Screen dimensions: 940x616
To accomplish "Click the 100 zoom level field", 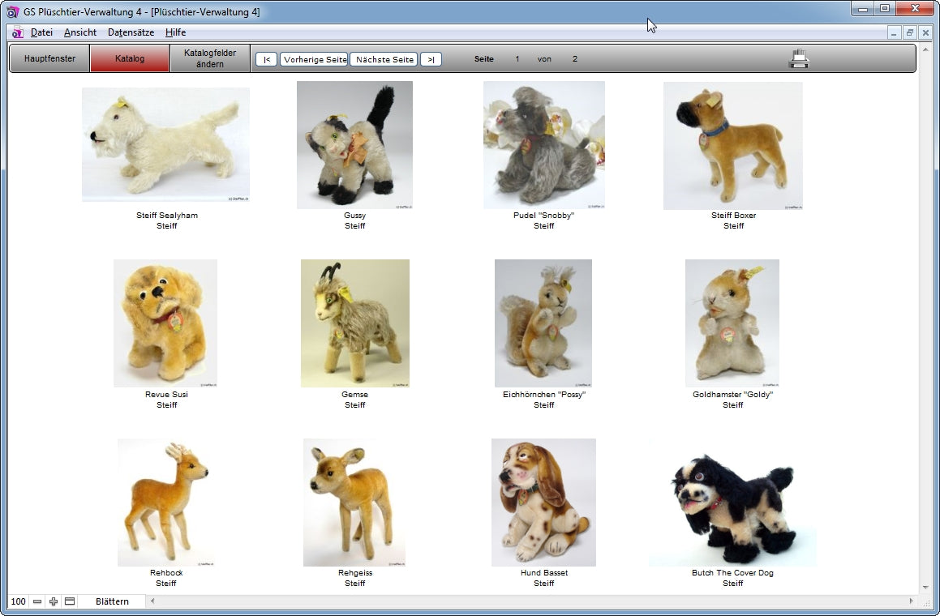I will (x=18, y=601).
